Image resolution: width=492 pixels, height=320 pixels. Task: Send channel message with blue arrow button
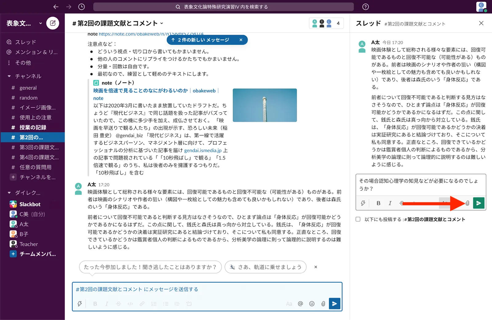coord(334,304)
